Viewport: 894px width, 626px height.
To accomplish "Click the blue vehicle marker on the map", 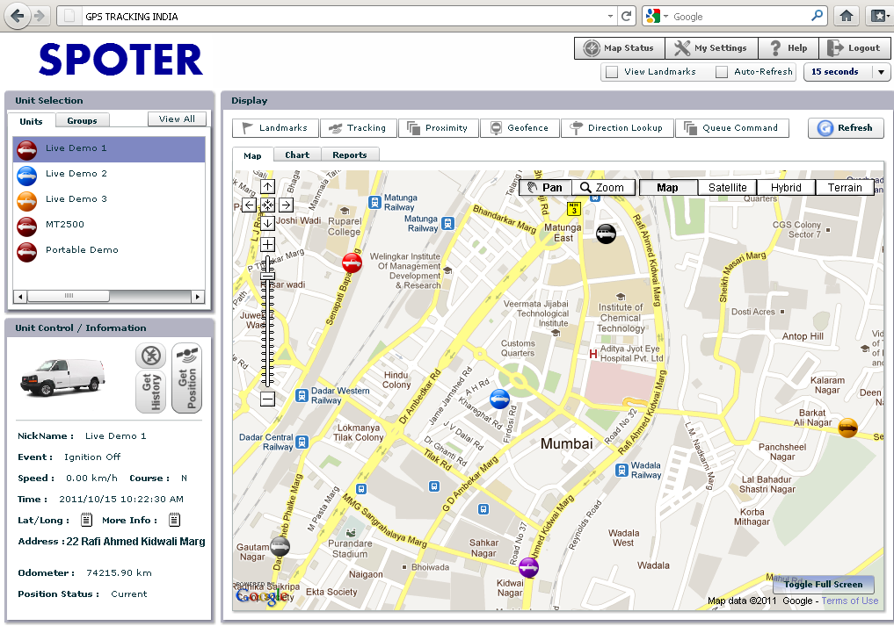I will pyautogui.click(x=499, y=399).
